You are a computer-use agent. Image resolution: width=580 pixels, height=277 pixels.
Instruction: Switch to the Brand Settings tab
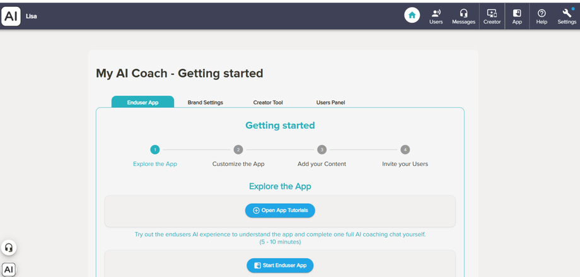pyautogui.click(x=206, y=103)
